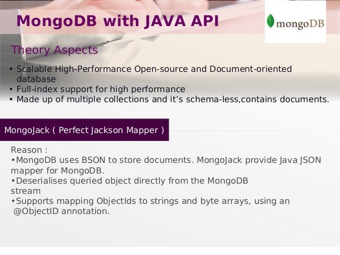Click the word stream
This screenshot has width=340, height=255.
click(26, 191)
